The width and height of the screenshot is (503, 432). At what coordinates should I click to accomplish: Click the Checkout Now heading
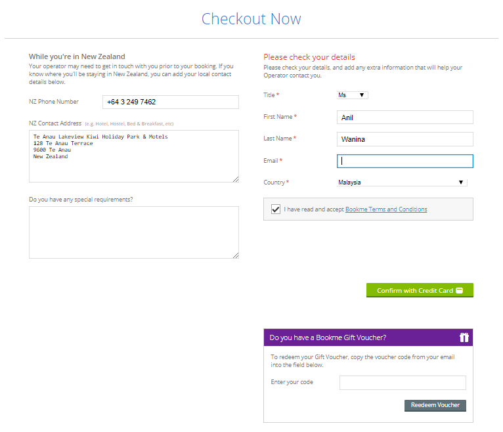pyautogui.click(x=251, y=19)
